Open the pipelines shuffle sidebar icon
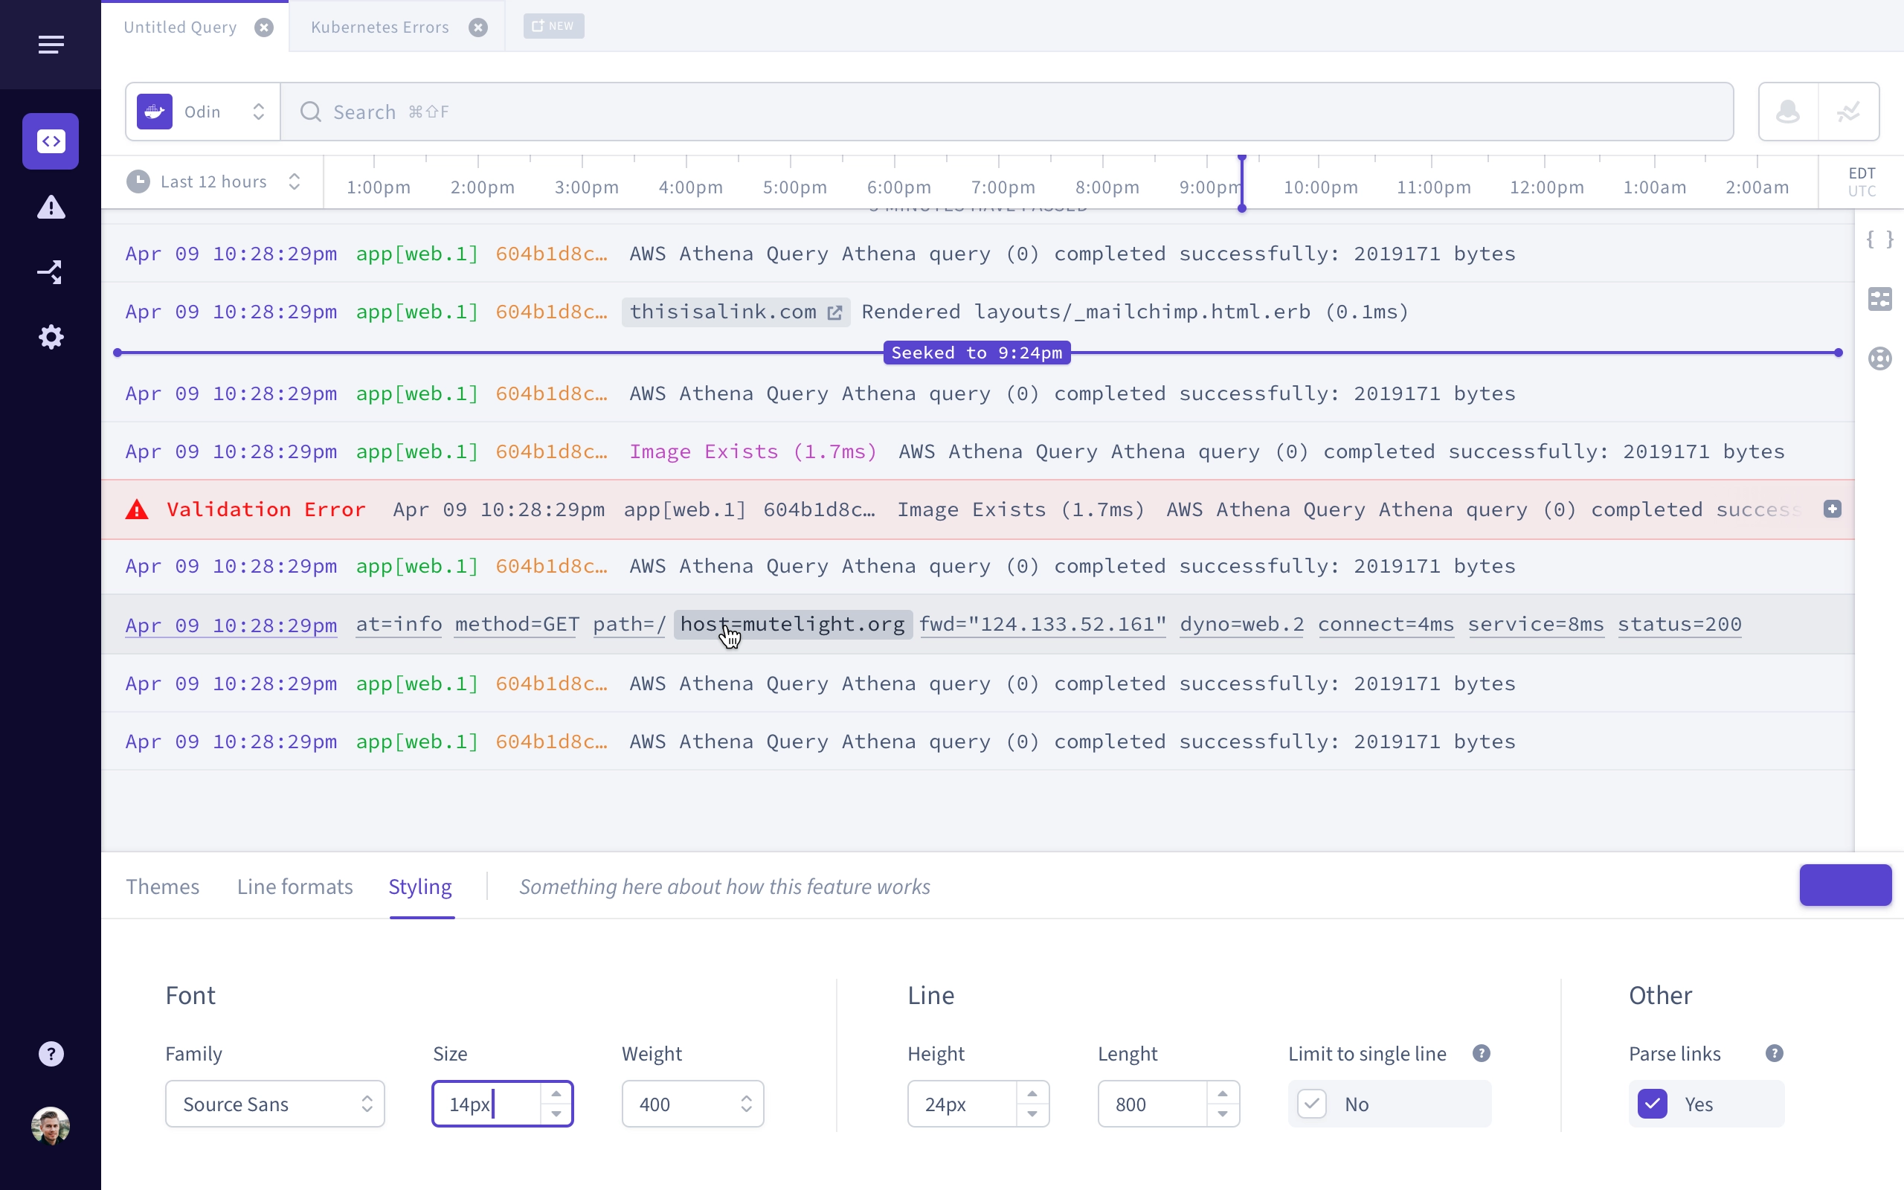1904x1190 pixels. (51, 272)
